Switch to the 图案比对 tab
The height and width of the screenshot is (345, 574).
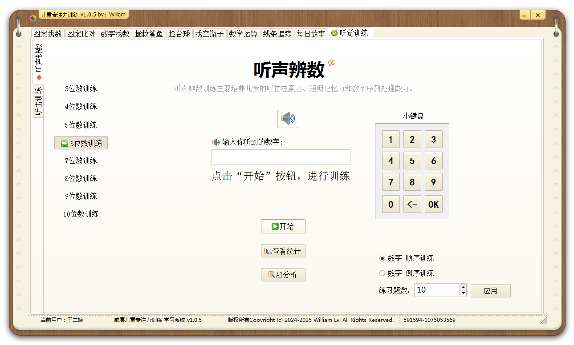(x=81, y=34)
